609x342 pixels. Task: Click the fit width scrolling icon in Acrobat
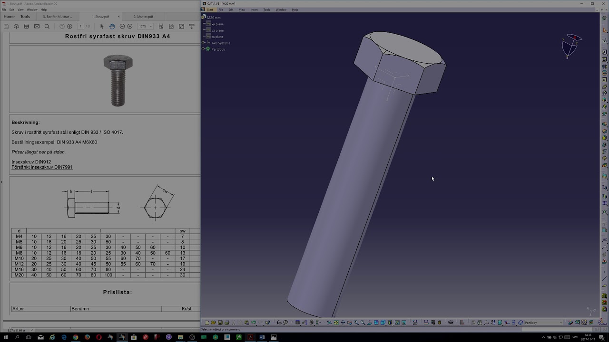[161, 26]
